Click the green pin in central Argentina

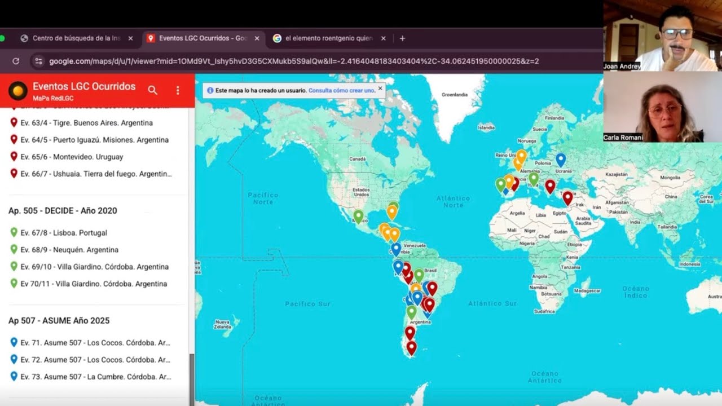pos(412,312)
